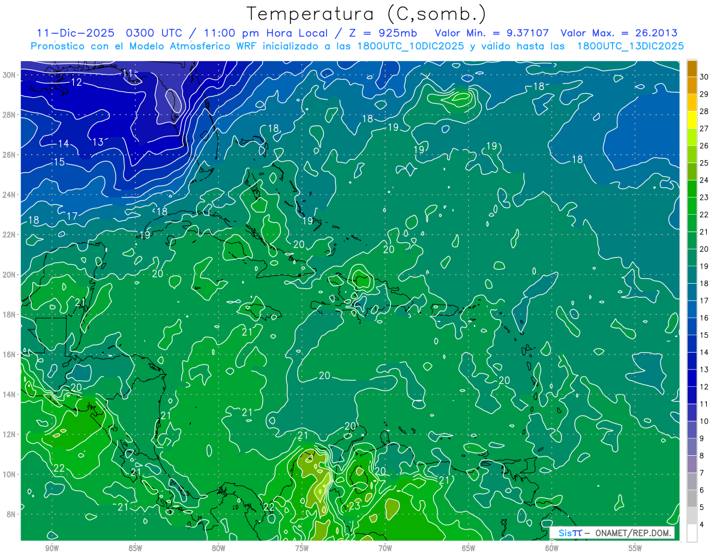The height and width of the screenshot is (556, 720).
Task: Click the 75W longitude axis label
Action: coord(302,548)
